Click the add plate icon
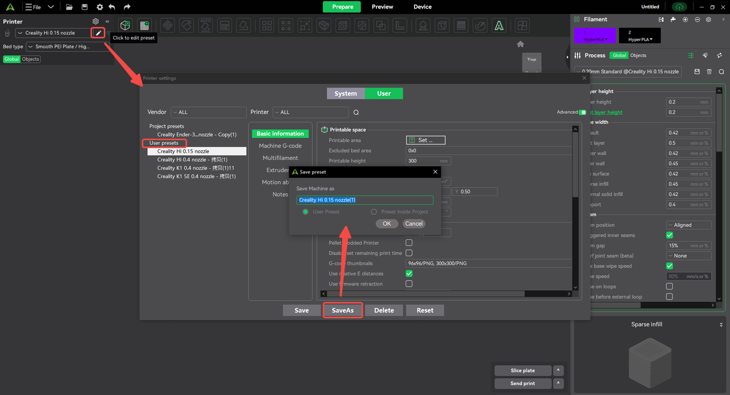 [x=144, y=26]
